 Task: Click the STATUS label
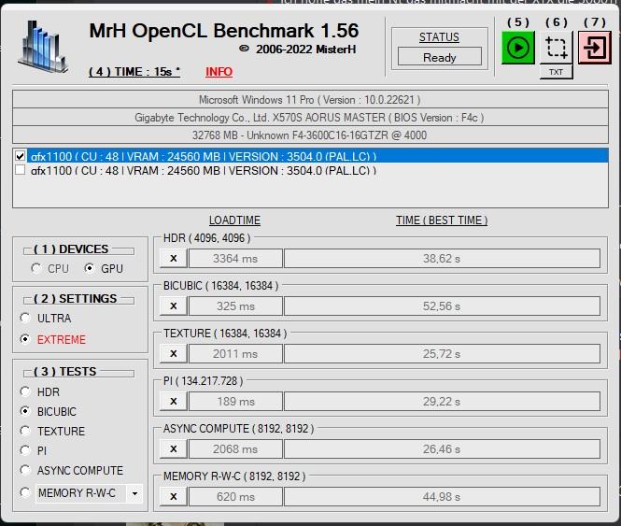point(439,36)
